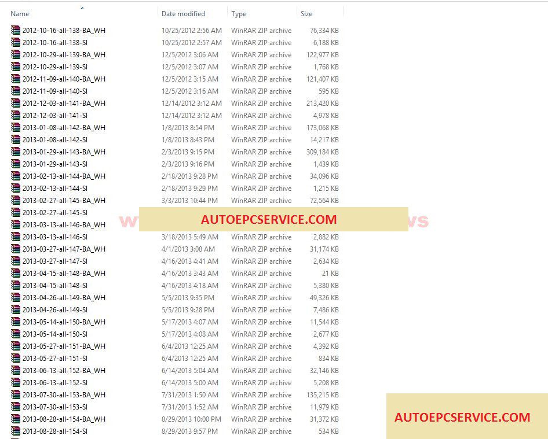Select archive icon of 2013-01-29-all-143-SI
This screenshot has width=548, height=439.
click(x=16, y=164)
